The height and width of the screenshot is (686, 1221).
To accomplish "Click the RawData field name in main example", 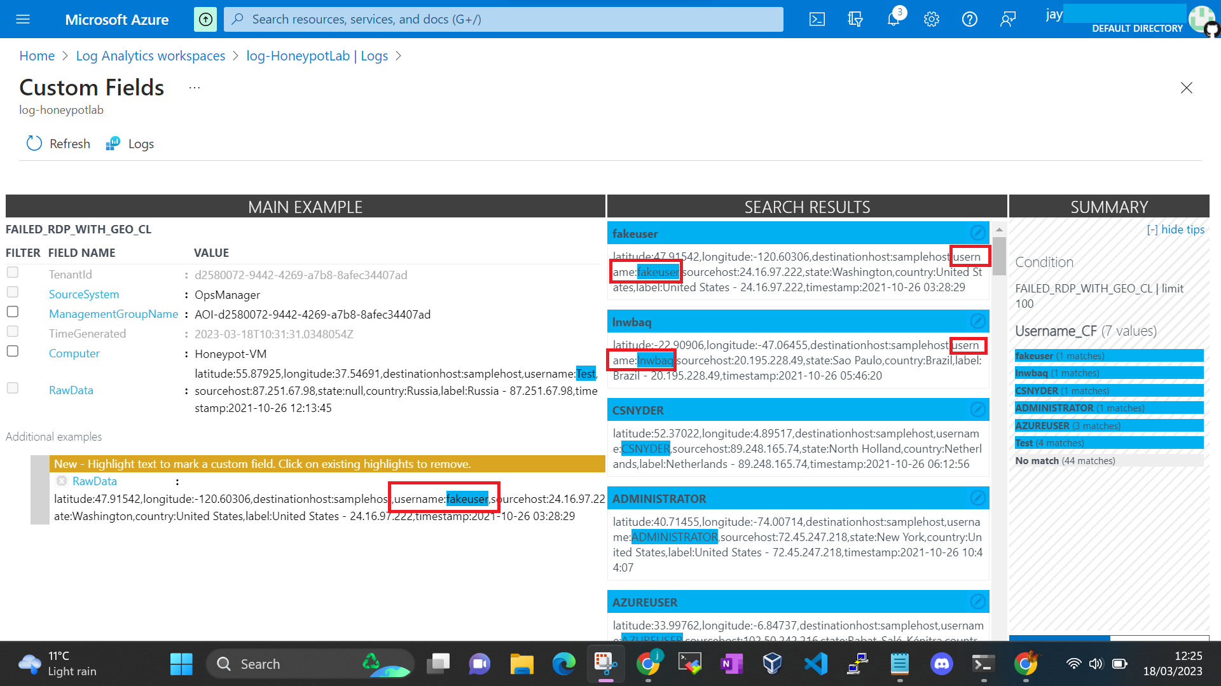I will click(71, 390).
